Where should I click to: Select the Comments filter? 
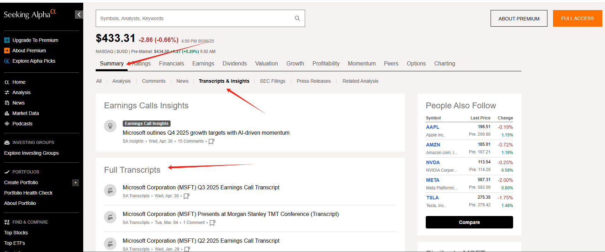pyautogui.click(x=154, y=81)
